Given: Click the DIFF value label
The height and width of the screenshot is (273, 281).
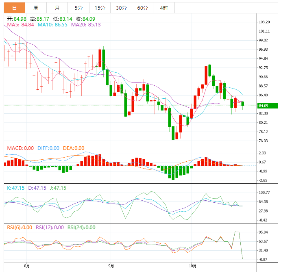Looking at the screenshot, I should coord(48,148).
